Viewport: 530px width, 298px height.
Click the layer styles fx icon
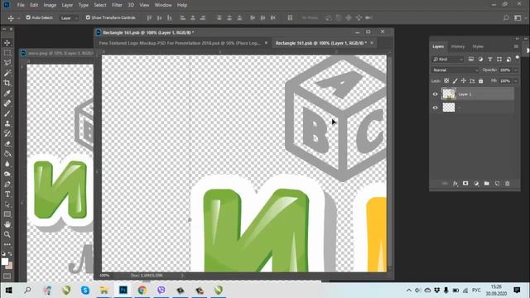455,184
